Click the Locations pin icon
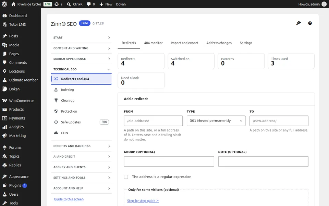 [4, 71]
